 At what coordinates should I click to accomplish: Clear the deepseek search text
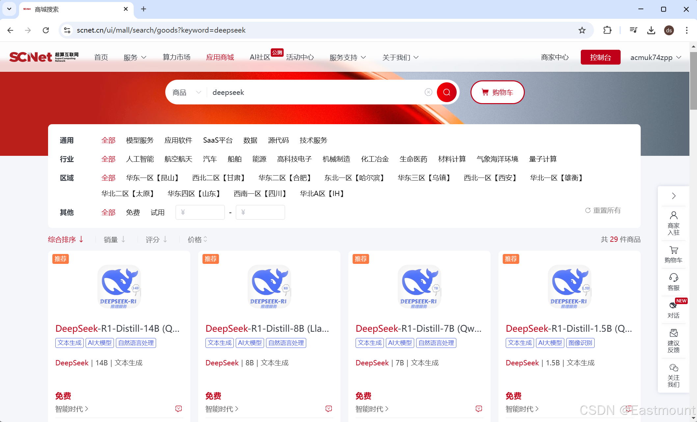click(428, 92)
